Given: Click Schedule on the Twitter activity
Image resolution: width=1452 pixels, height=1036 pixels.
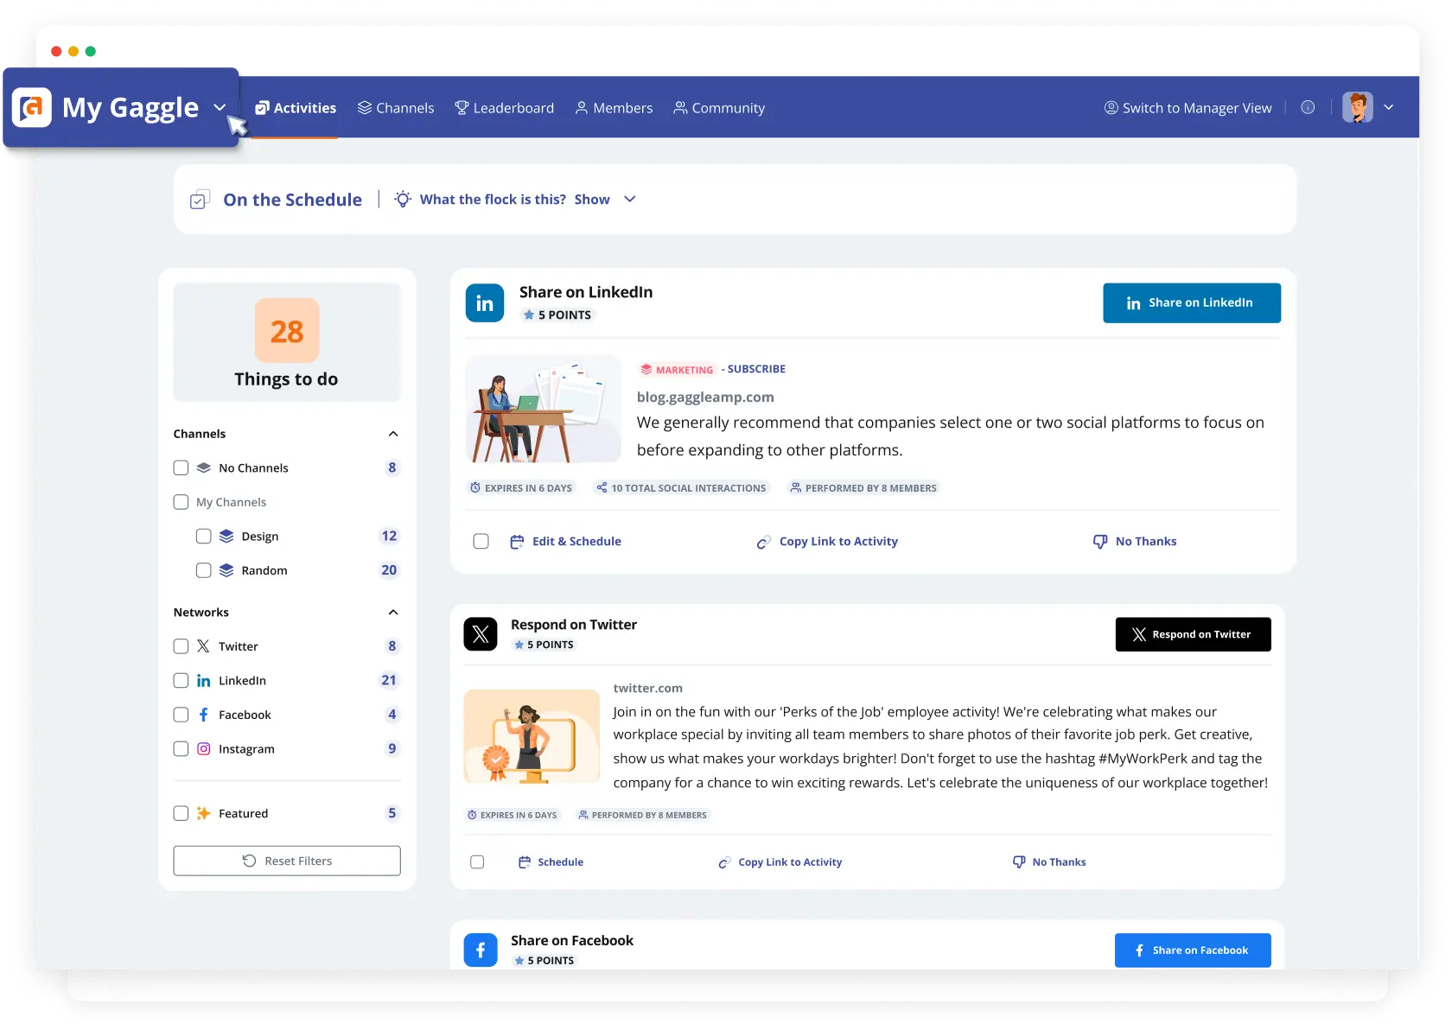Looking at the screenshot, I should (x=551, y=862).
